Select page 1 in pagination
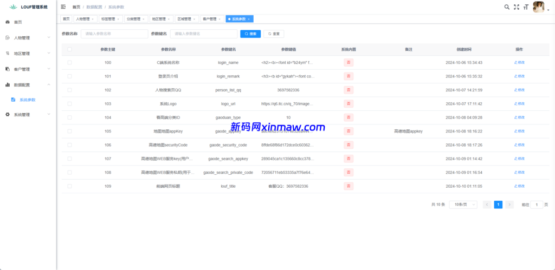This screenshot has height=270, width=555. [498, 205]
